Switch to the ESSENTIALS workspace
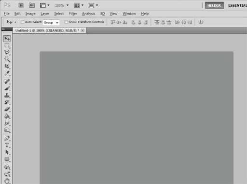The width and height of the screenshot is (247, 184). 237,5
